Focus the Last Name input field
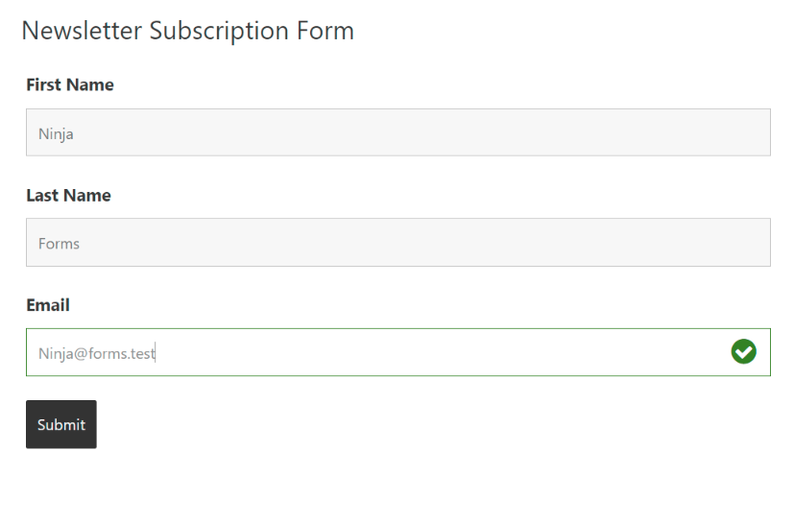Screen dimensions: 794x522 pos(398,243)
